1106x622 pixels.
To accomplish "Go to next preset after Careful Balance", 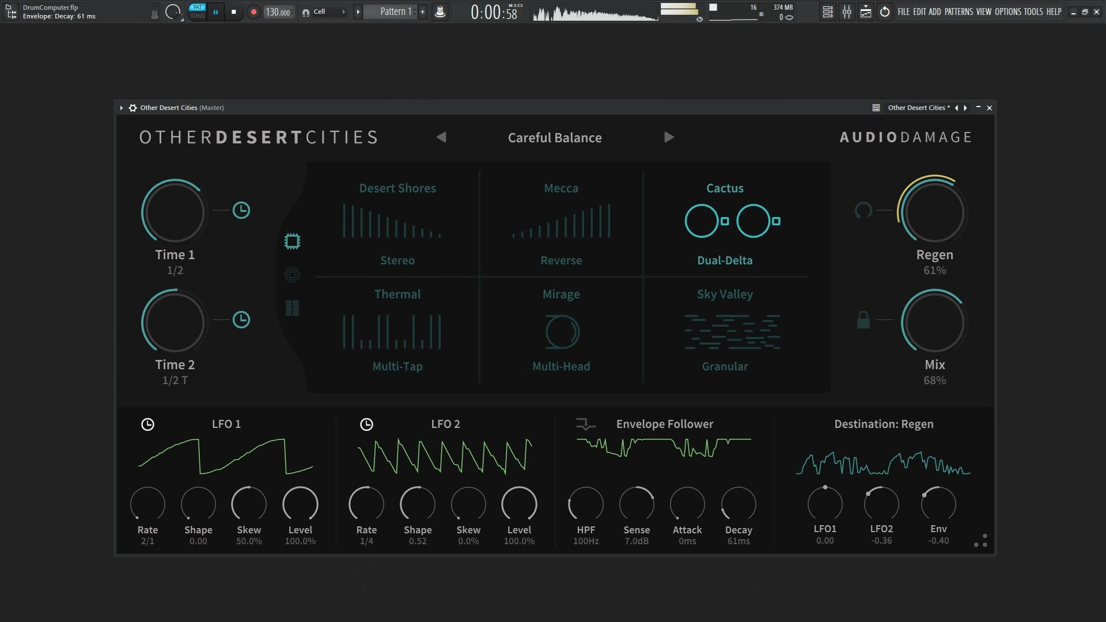I will click(x=669, y=137).
